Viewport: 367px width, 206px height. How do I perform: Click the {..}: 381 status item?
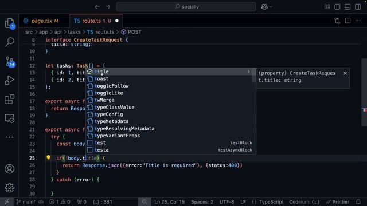pos(102,202)
